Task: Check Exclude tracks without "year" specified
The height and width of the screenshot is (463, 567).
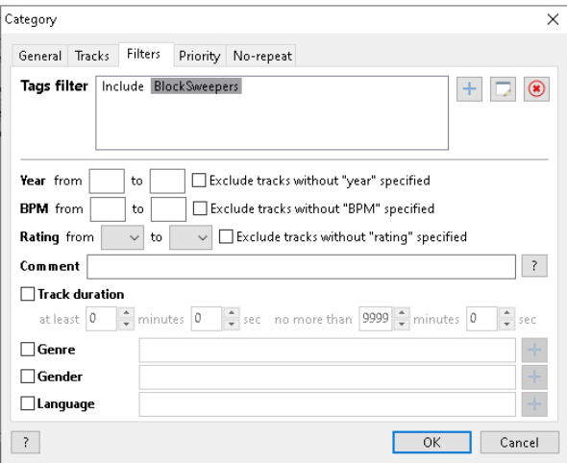Action: click(199, 180)
